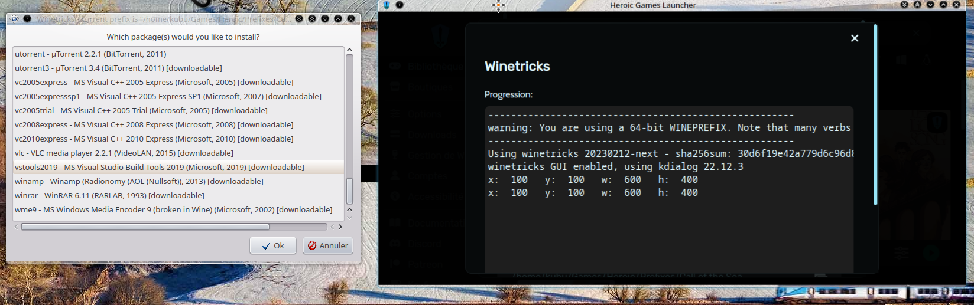The width and height of the screenshot is (974, 305).
Task: Click keep-below double chevron in Winetricks titlebar
Action: (x=299, y=19)
